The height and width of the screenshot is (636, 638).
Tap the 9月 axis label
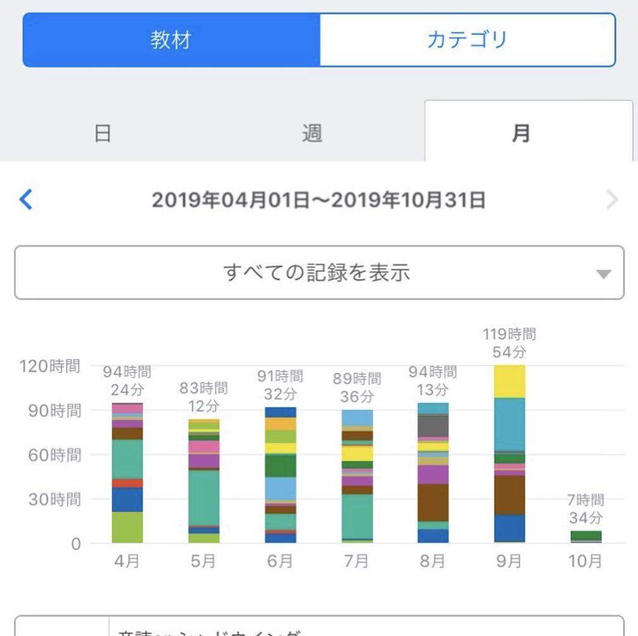click(509, 561)
